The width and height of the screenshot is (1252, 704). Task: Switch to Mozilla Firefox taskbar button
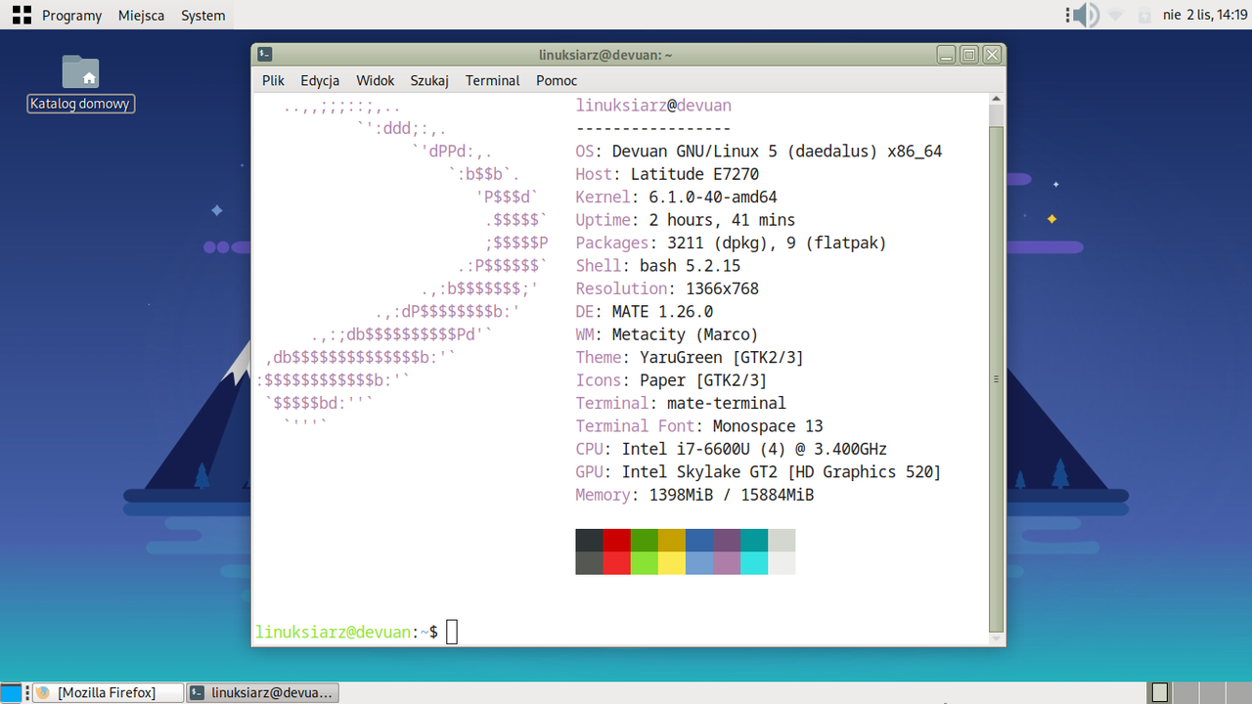point(108,692)
